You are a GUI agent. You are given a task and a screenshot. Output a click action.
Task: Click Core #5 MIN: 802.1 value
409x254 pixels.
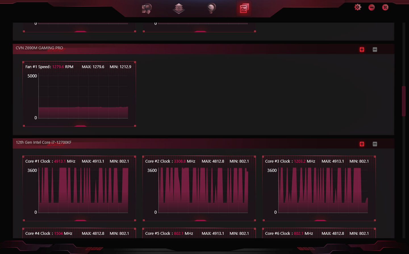pos(239,233)
